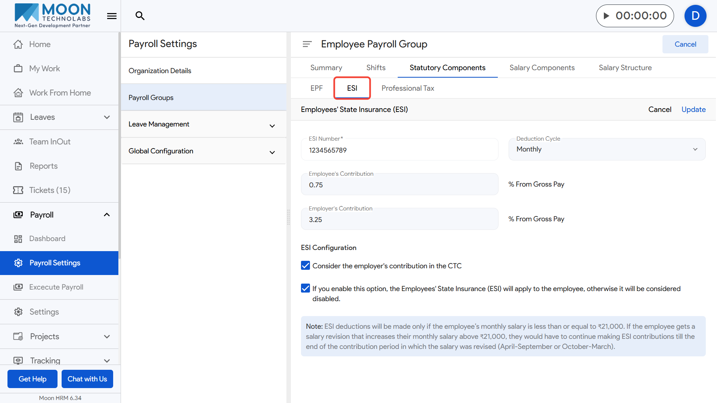The height and width of the screenshot is (403, 717).
Task: Toggle the hamburger menu icon
Action: click(112, 16)
